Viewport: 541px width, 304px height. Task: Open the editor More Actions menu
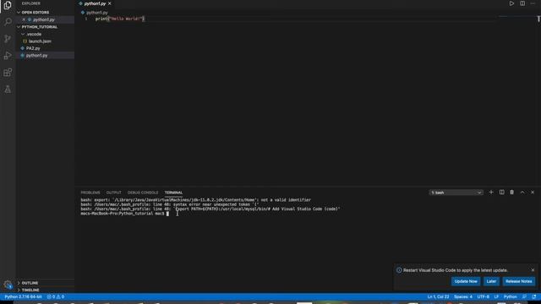[533, 3]
